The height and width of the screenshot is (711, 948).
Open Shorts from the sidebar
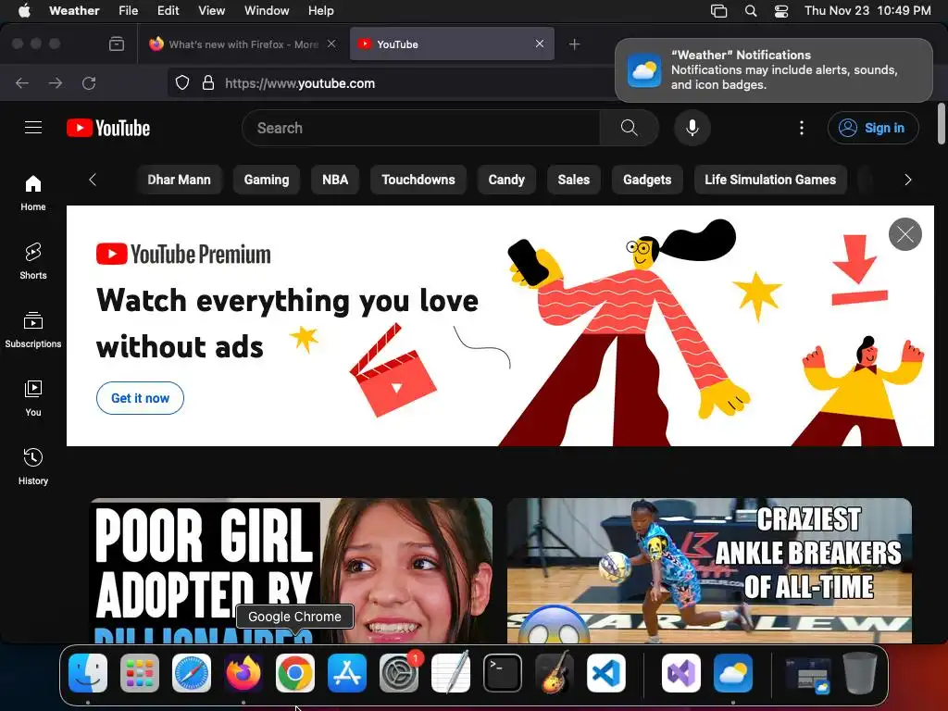click(33, 261)
